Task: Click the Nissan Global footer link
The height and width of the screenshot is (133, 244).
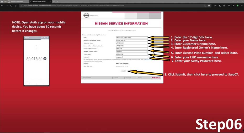Action: (87, 78)
